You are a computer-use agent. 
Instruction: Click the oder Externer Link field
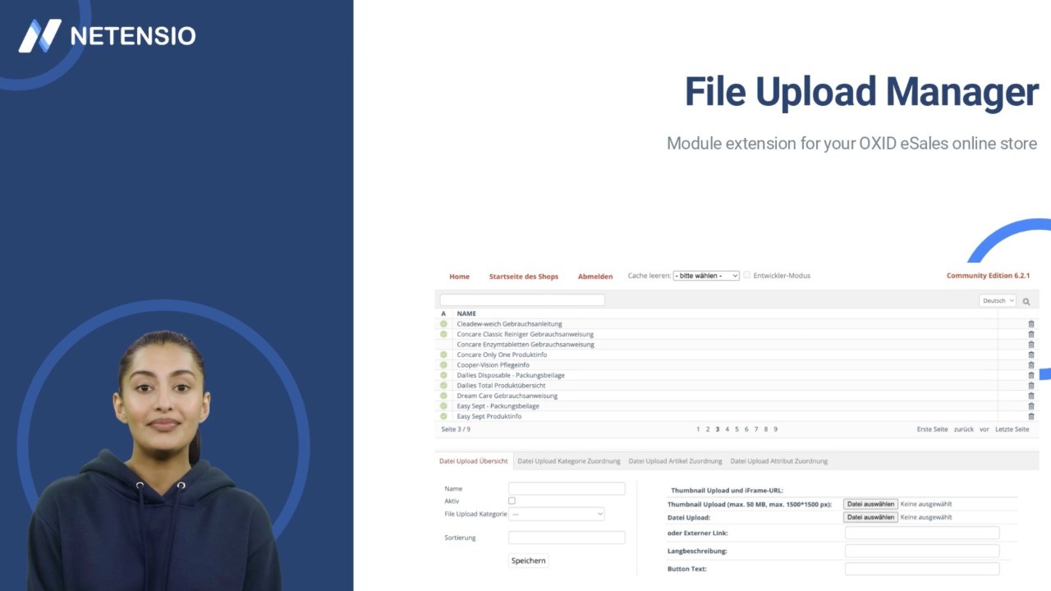[x=922, y=533]
